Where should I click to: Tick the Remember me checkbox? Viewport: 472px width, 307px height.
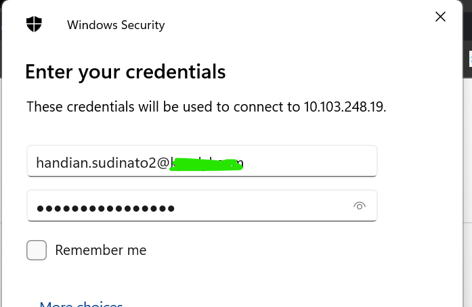pyautogui.click(x=37, y=250)
